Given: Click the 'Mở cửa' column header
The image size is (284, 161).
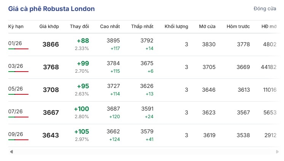Looking at the screenshot, I should (207, 26).
